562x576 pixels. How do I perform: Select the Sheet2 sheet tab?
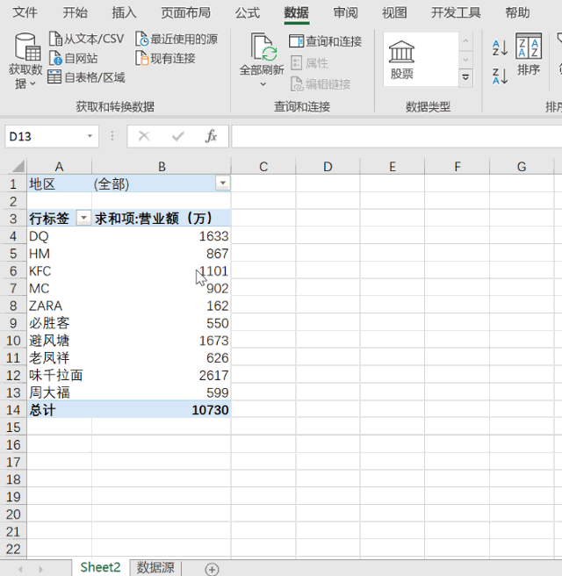pos(100,567)
